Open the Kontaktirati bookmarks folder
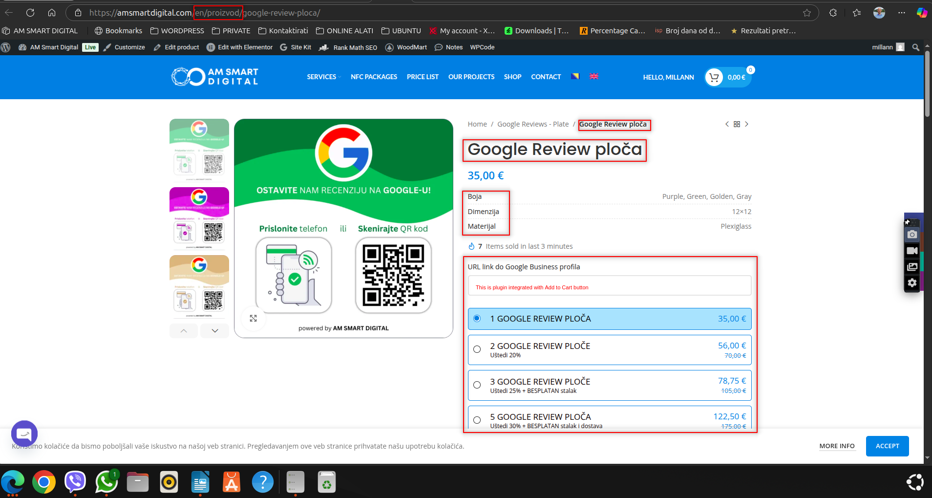The image size is (932, 498). (x=283, y=31)
